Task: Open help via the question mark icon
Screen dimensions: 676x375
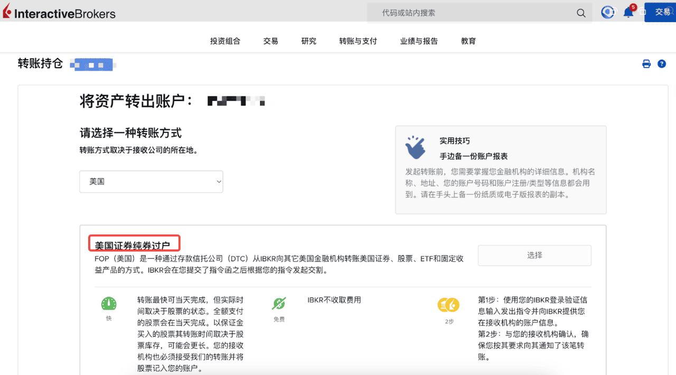Action: tap(662, 64)
